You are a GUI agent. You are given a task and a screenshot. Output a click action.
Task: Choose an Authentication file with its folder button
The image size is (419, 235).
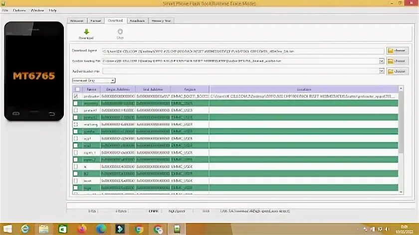[398, 71]
